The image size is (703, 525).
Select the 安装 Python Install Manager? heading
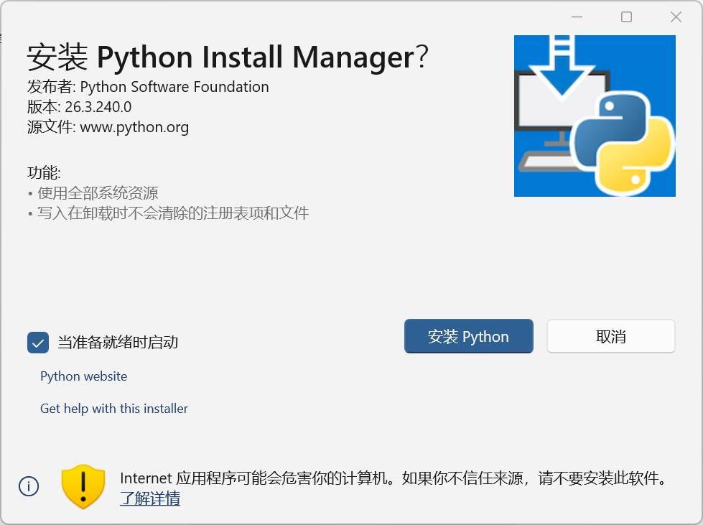point(228,57)
